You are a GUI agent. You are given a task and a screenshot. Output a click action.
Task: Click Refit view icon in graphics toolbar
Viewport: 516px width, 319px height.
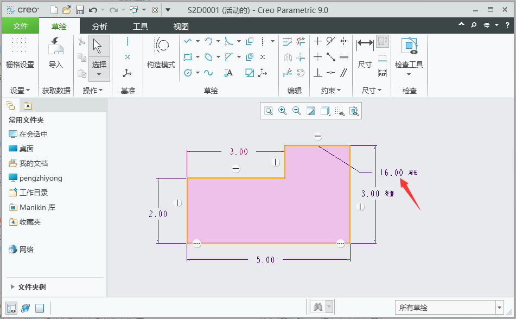tap(269, 111)
